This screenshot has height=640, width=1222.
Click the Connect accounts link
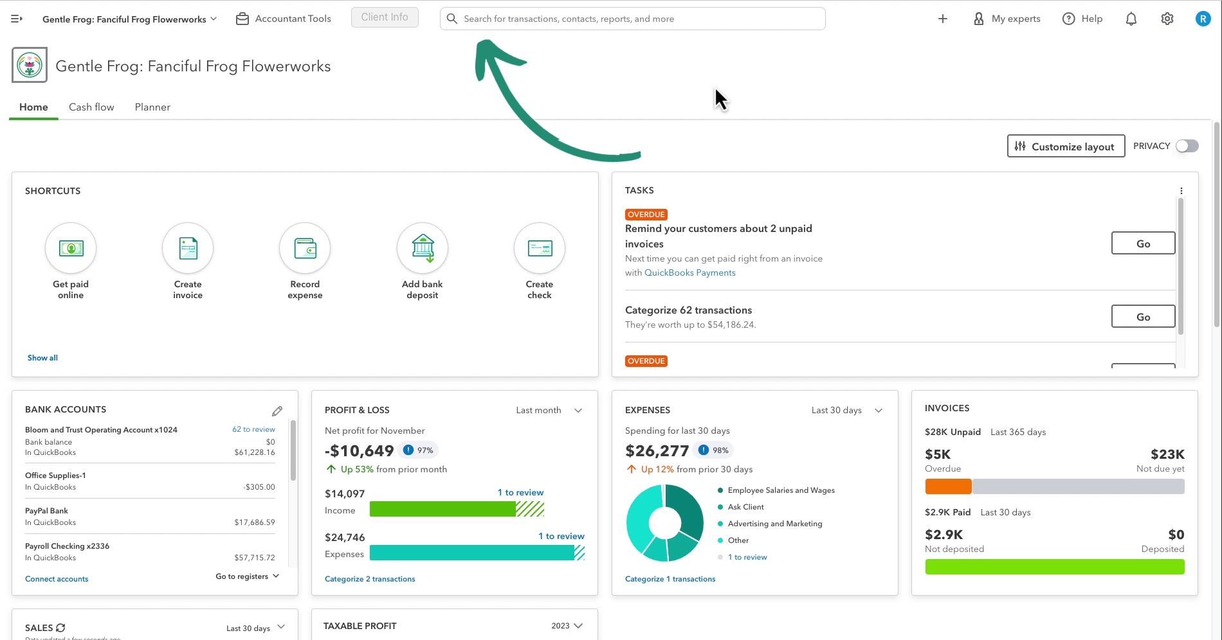[x=57, y=579]
